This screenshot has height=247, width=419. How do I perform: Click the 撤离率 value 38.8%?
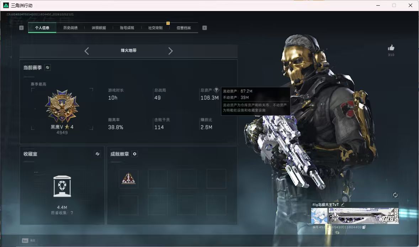click(x=116, y=127)
